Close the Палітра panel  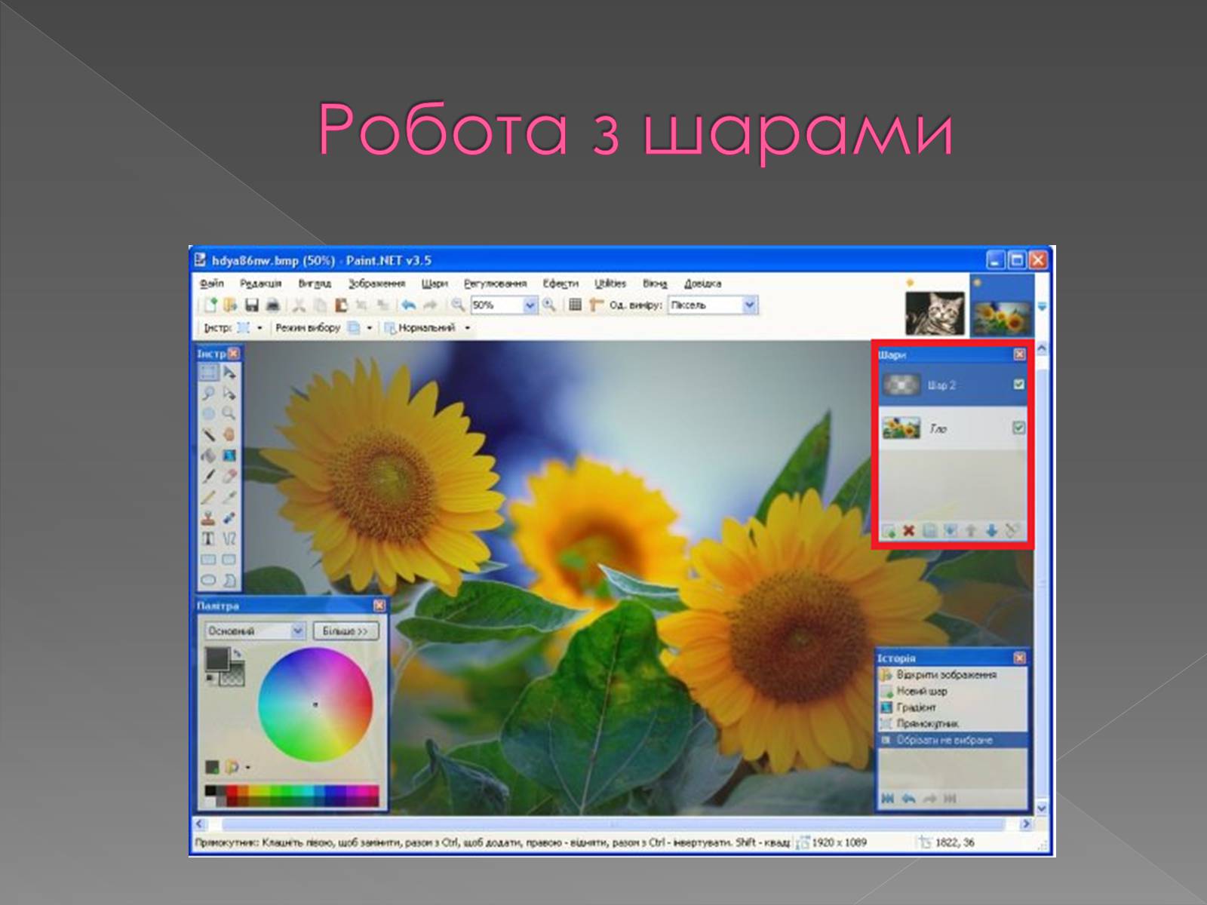(x=379, y=606)
